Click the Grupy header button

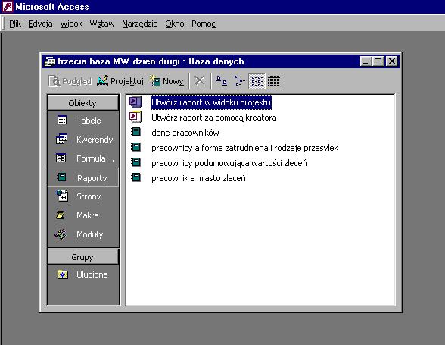click(x=83, y=257)
